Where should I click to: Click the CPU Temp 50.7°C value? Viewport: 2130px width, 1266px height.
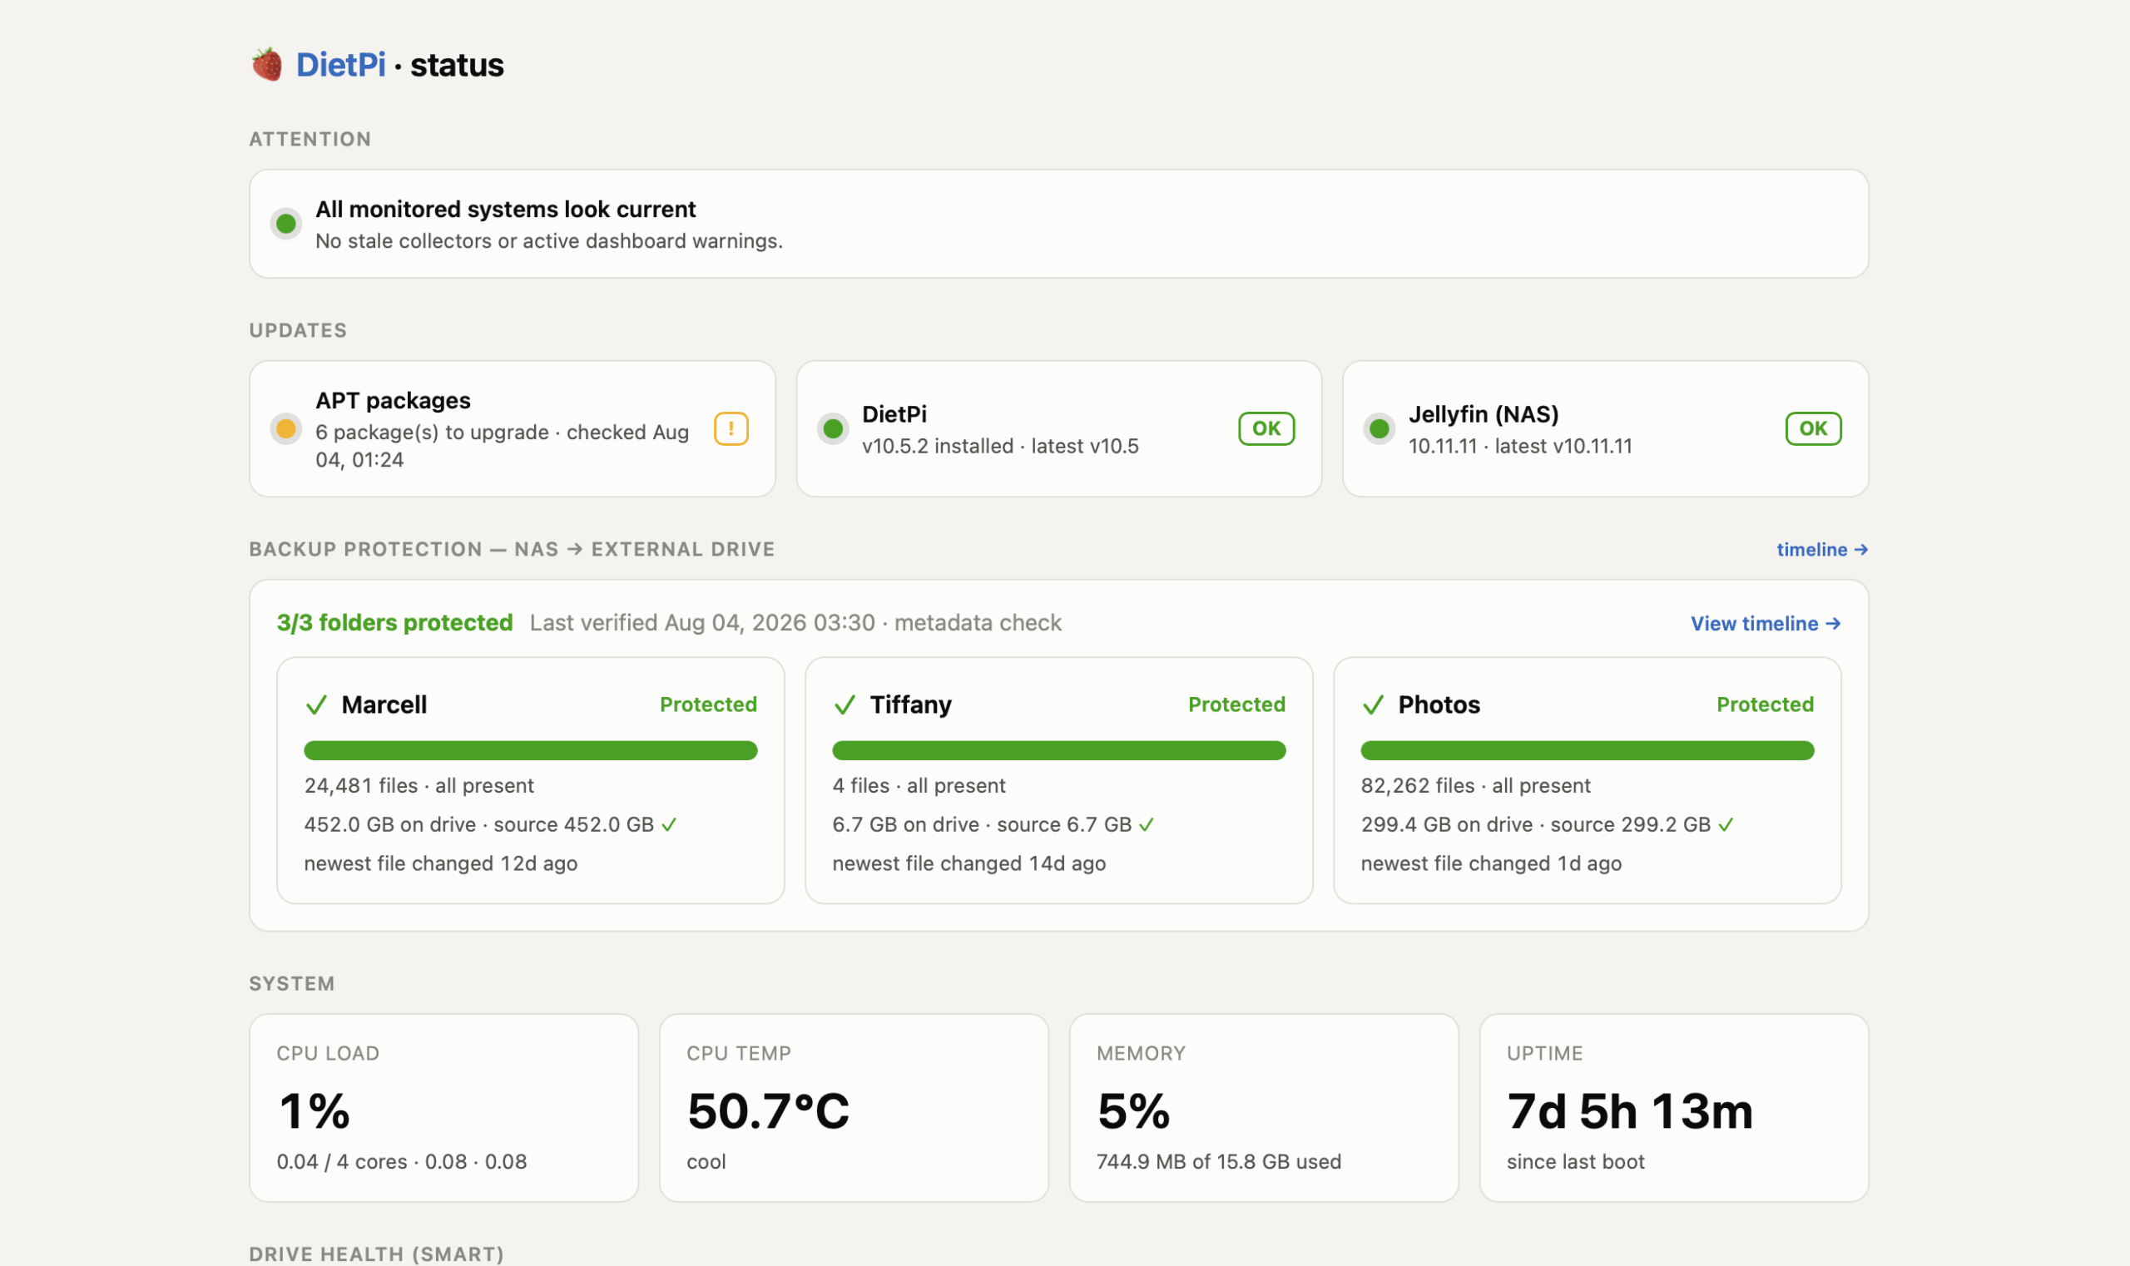[x=768, y=1110]
